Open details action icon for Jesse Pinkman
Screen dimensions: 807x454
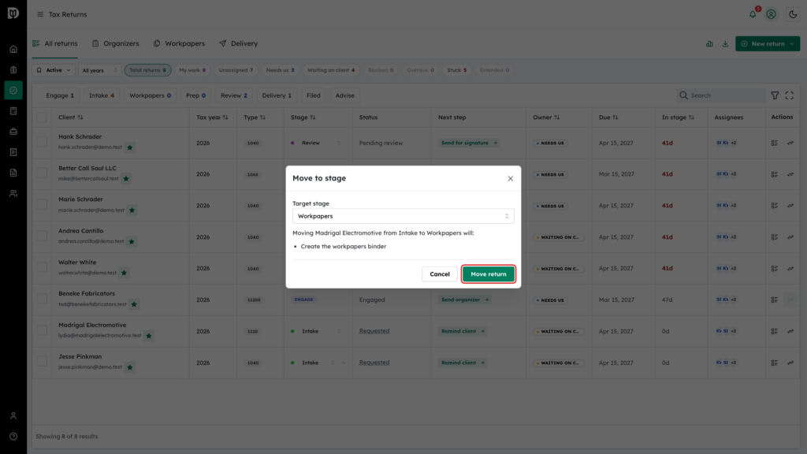click(775, 363)
